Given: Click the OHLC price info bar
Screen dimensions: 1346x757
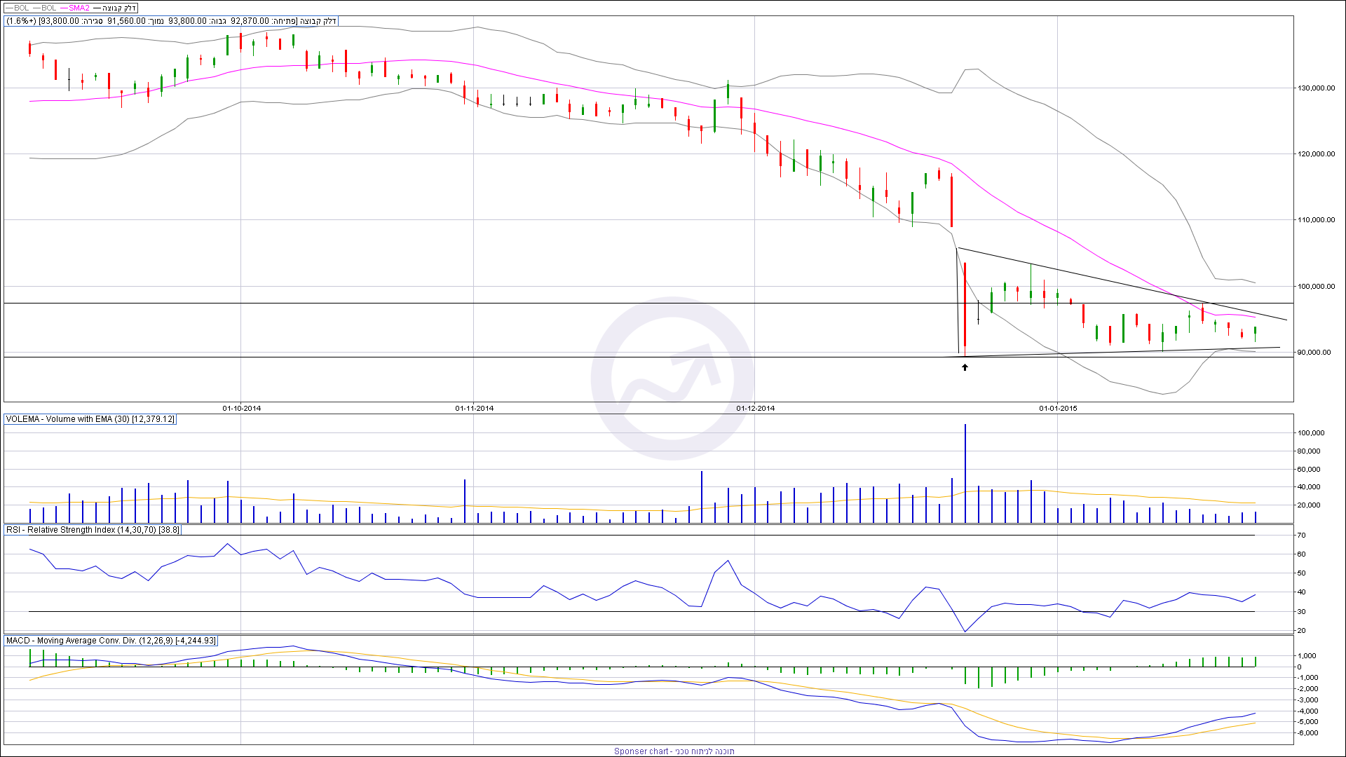Looking at the screenshot, I should click(172, 21).
